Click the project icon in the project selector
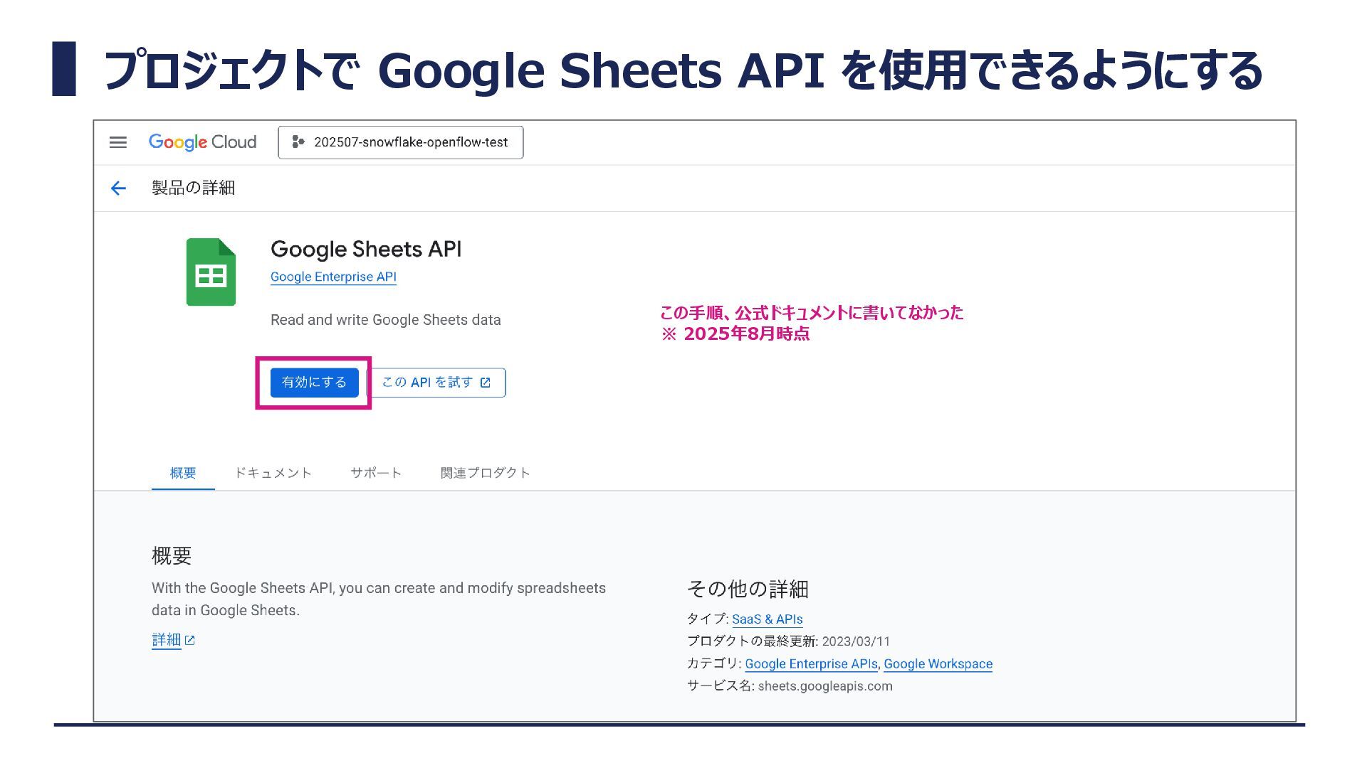The height and width of the screenshot is (768, 1367). 298,142
